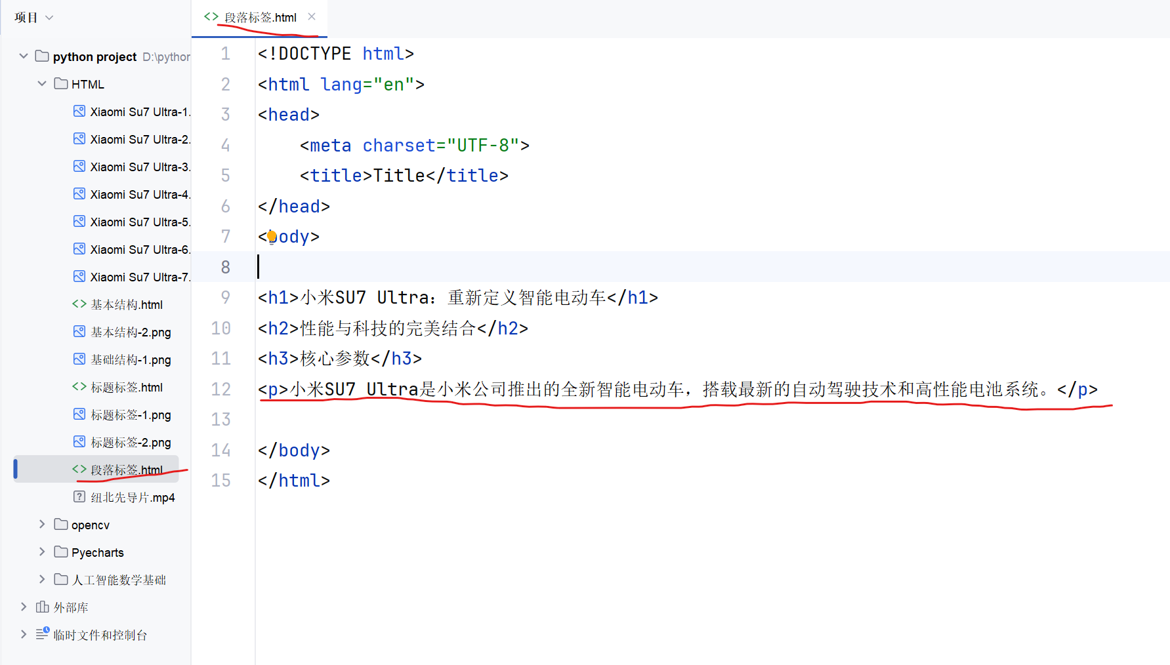Click image icon of Xiaomi Su7 Ultra-5

point(79,222)
